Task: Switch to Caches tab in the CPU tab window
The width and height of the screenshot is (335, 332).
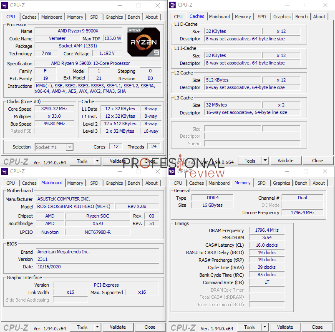Action: (29, 17)
